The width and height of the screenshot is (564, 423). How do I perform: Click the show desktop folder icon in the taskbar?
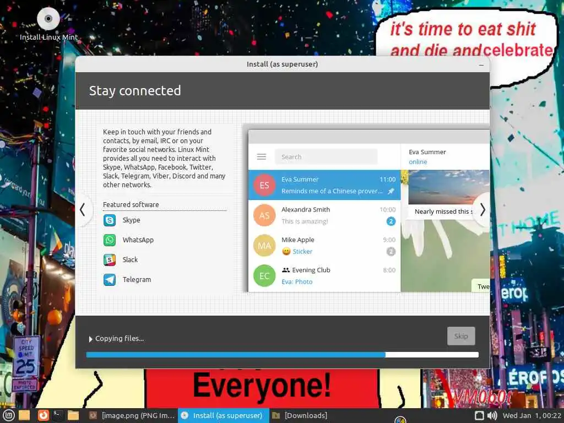24,415
